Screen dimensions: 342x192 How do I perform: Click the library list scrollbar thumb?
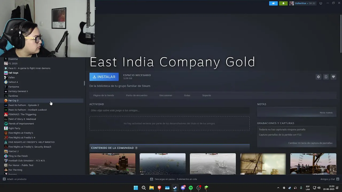point(84,83)
